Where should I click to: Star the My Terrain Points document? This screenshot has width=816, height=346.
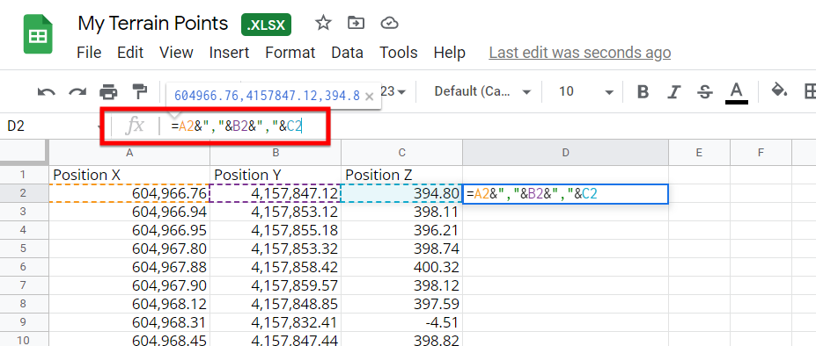point(323,23)
